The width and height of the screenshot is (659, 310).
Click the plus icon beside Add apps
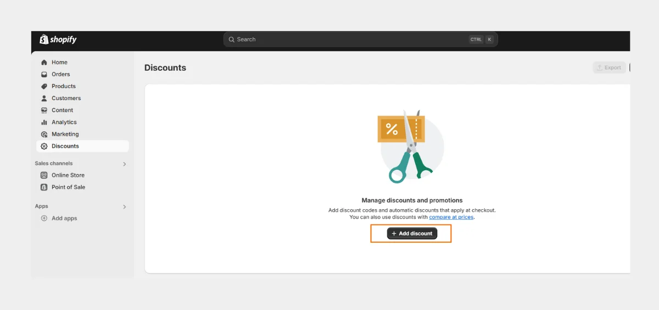coord(44,219)
